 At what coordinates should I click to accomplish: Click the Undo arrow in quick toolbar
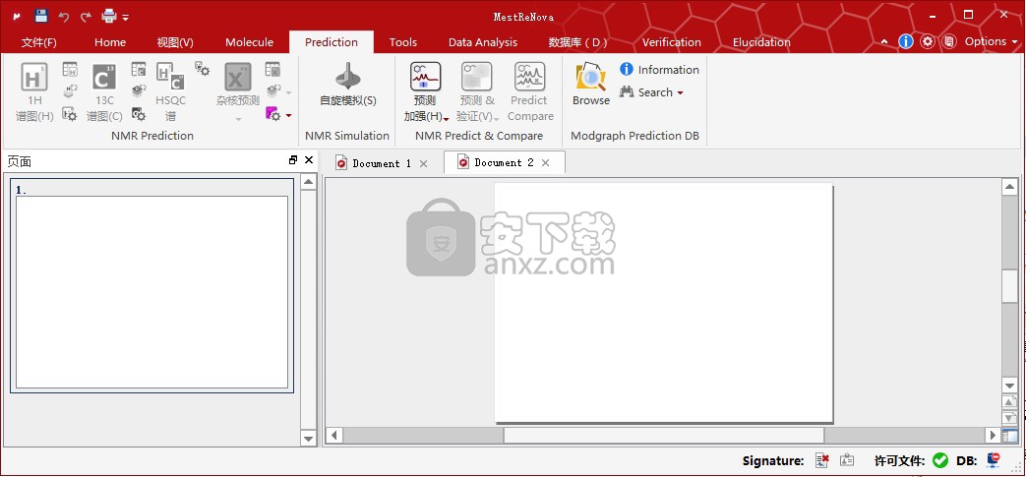[x=64, y=17]
